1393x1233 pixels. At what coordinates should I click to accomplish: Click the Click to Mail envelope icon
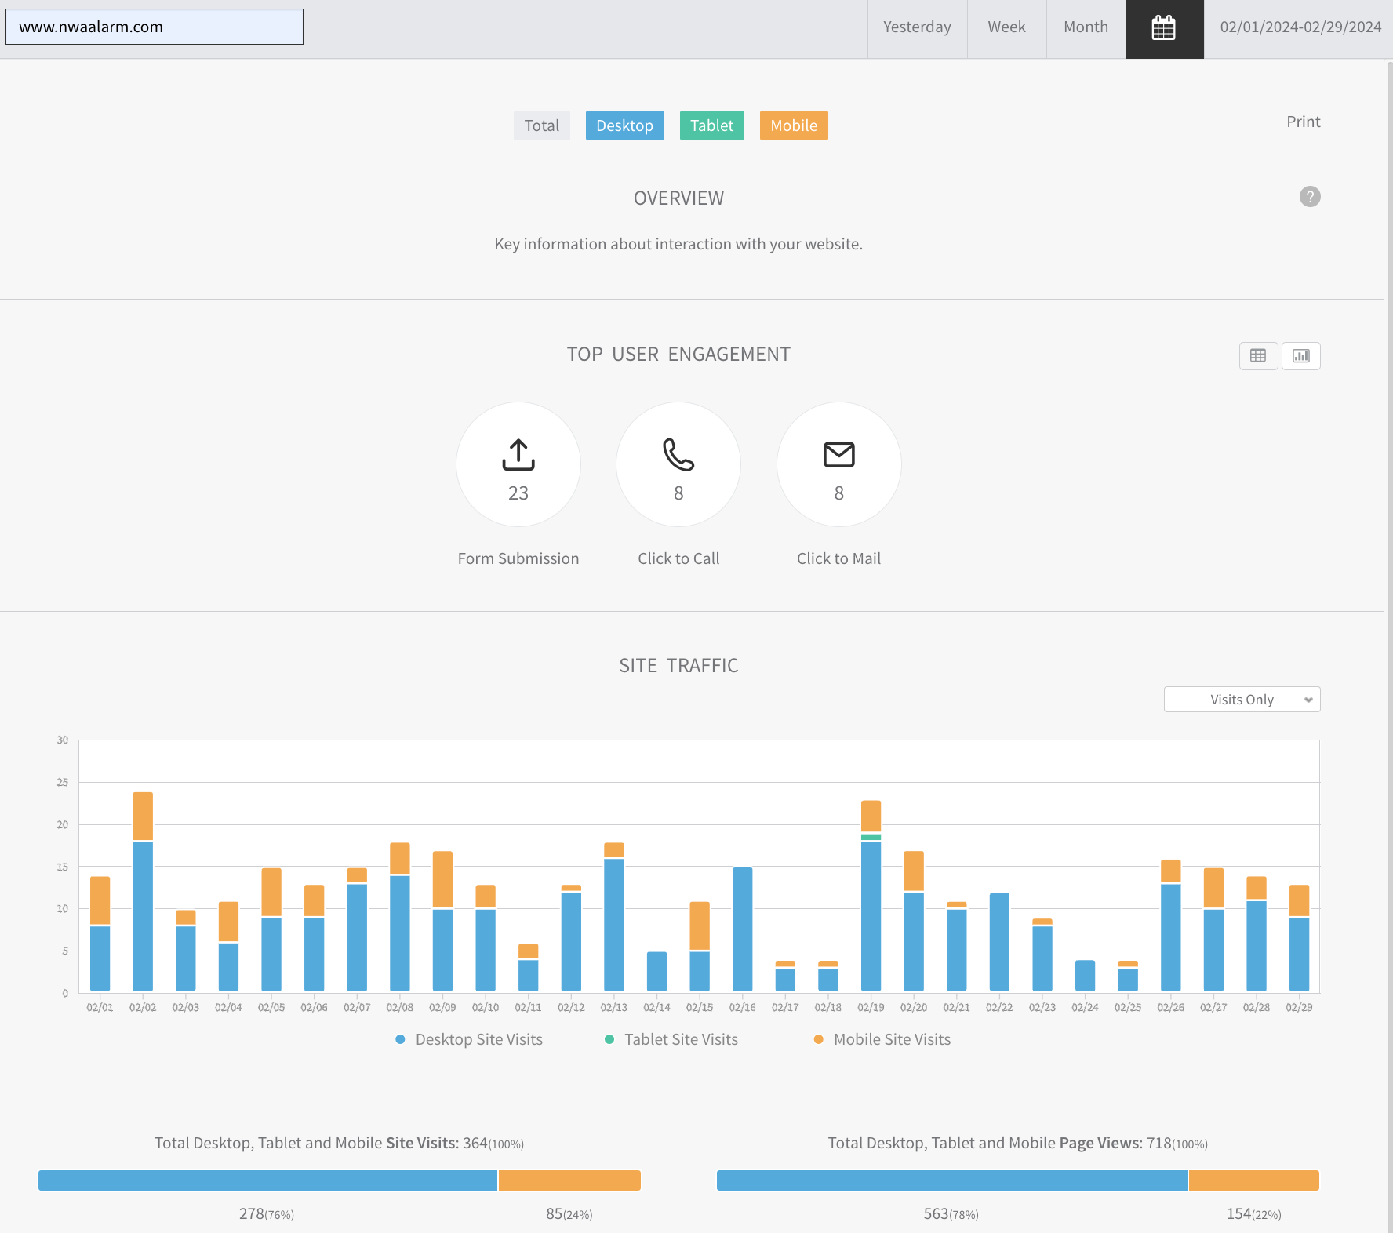pyautogui.click(x=838, y=455)
